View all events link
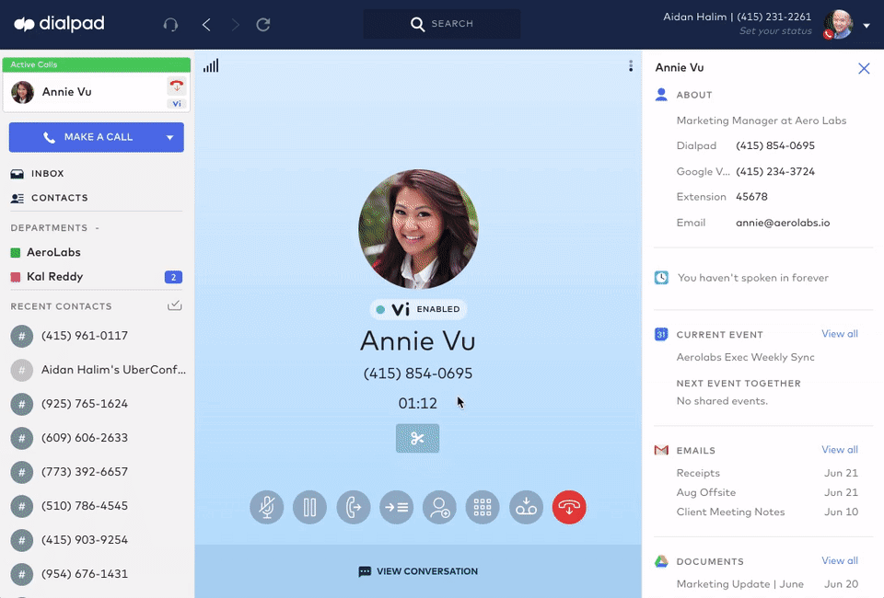Screen dimensions: 884x598 (840, 334)
